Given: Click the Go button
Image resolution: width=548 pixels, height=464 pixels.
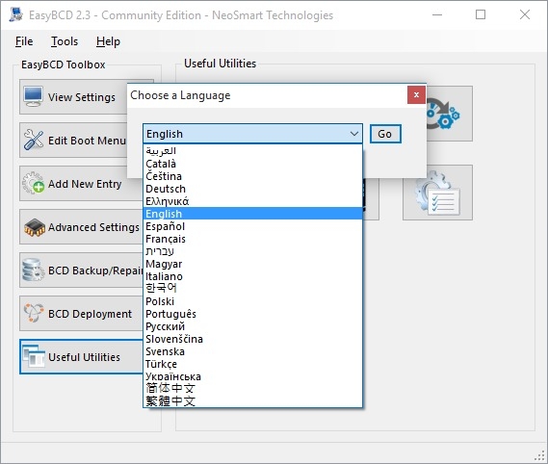Looking at the screenshot, I should 385,134.
